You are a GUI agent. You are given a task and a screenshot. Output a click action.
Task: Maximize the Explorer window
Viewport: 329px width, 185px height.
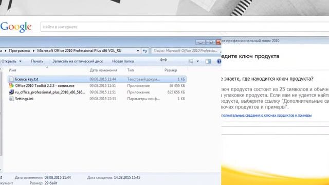point(211,42)
